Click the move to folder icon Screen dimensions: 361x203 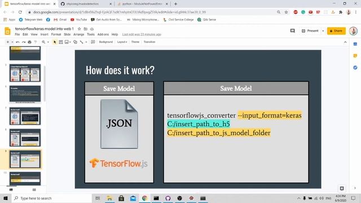[x=85, y=29]
